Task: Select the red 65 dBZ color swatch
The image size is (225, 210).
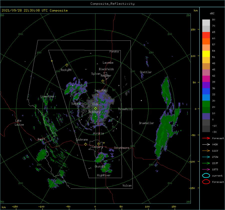Action: [206, 35]
